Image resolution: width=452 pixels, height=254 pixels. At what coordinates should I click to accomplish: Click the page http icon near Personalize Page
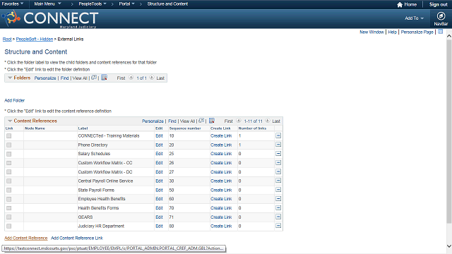click(x=440, y=32)
